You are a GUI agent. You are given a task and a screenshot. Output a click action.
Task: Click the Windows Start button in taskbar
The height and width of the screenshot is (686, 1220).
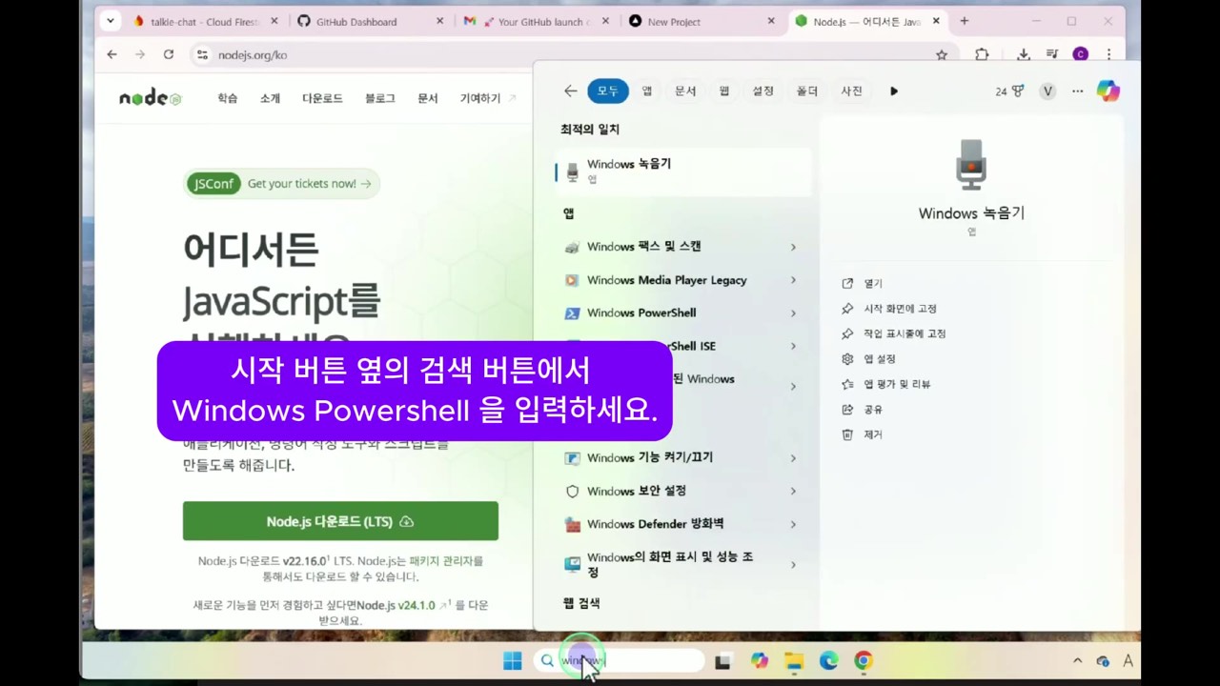tap(513, 661)
